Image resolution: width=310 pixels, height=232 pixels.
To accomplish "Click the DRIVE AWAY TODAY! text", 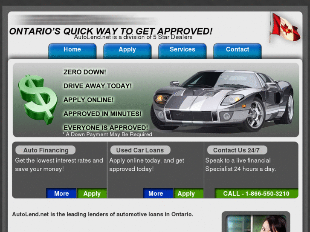I will [x=98, y=86].
